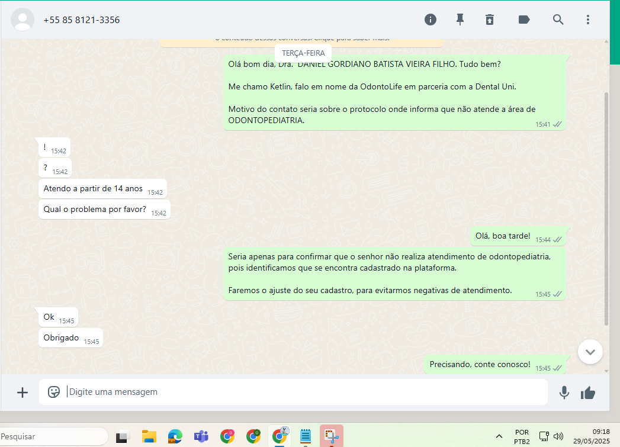
Task: Open the emoji picker icon
Action: [x=54, y=392]
